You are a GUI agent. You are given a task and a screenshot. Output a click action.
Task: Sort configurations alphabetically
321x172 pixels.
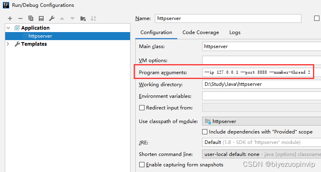(x=93, y=18)
